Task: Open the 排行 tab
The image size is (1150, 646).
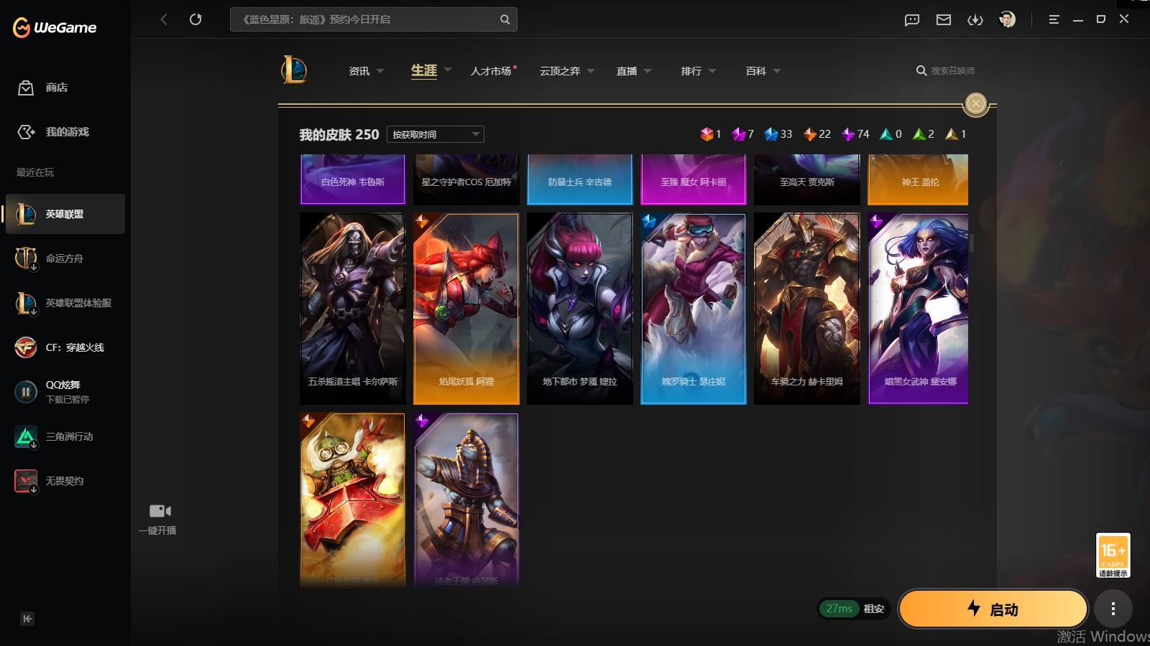Action: (x=691, y=71)
